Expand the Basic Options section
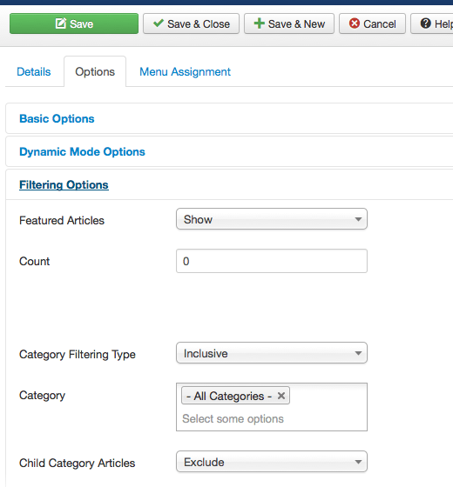453x487 pixels. (x=57, y=118)
